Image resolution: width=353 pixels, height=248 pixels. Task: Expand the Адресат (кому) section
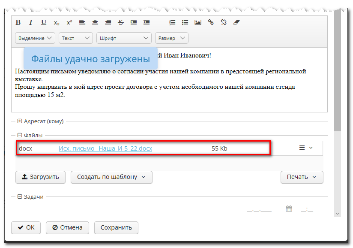point(20,121)
